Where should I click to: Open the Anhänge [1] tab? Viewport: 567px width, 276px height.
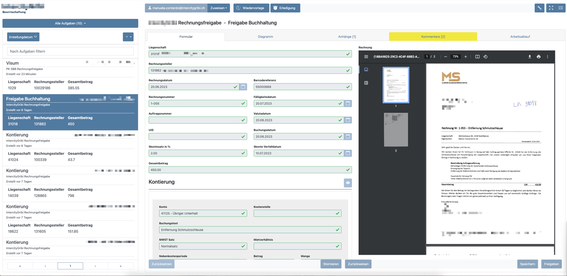pos(347,37)
